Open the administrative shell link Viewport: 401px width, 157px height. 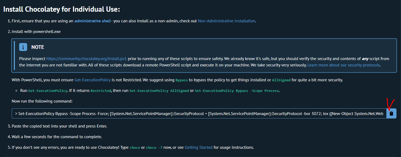(x=92, y=21)
